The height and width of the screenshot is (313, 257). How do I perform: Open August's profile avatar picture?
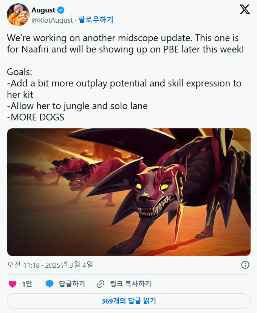[x=18, y=15]
